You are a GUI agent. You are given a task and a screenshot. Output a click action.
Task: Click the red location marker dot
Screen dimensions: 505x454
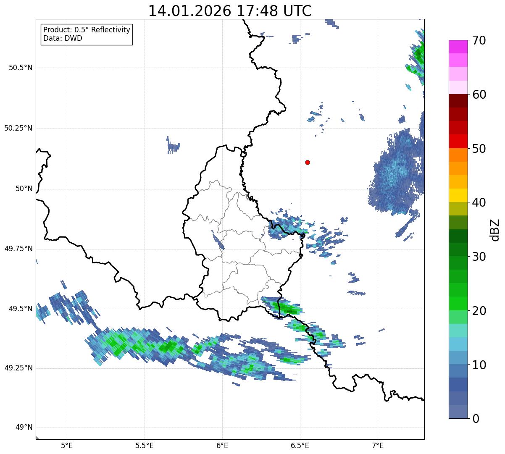tap(308, 162)
